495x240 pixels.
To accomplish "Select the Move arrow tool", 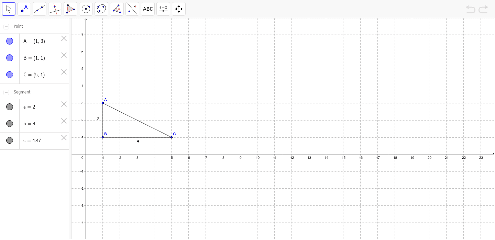I will point(8,9).
